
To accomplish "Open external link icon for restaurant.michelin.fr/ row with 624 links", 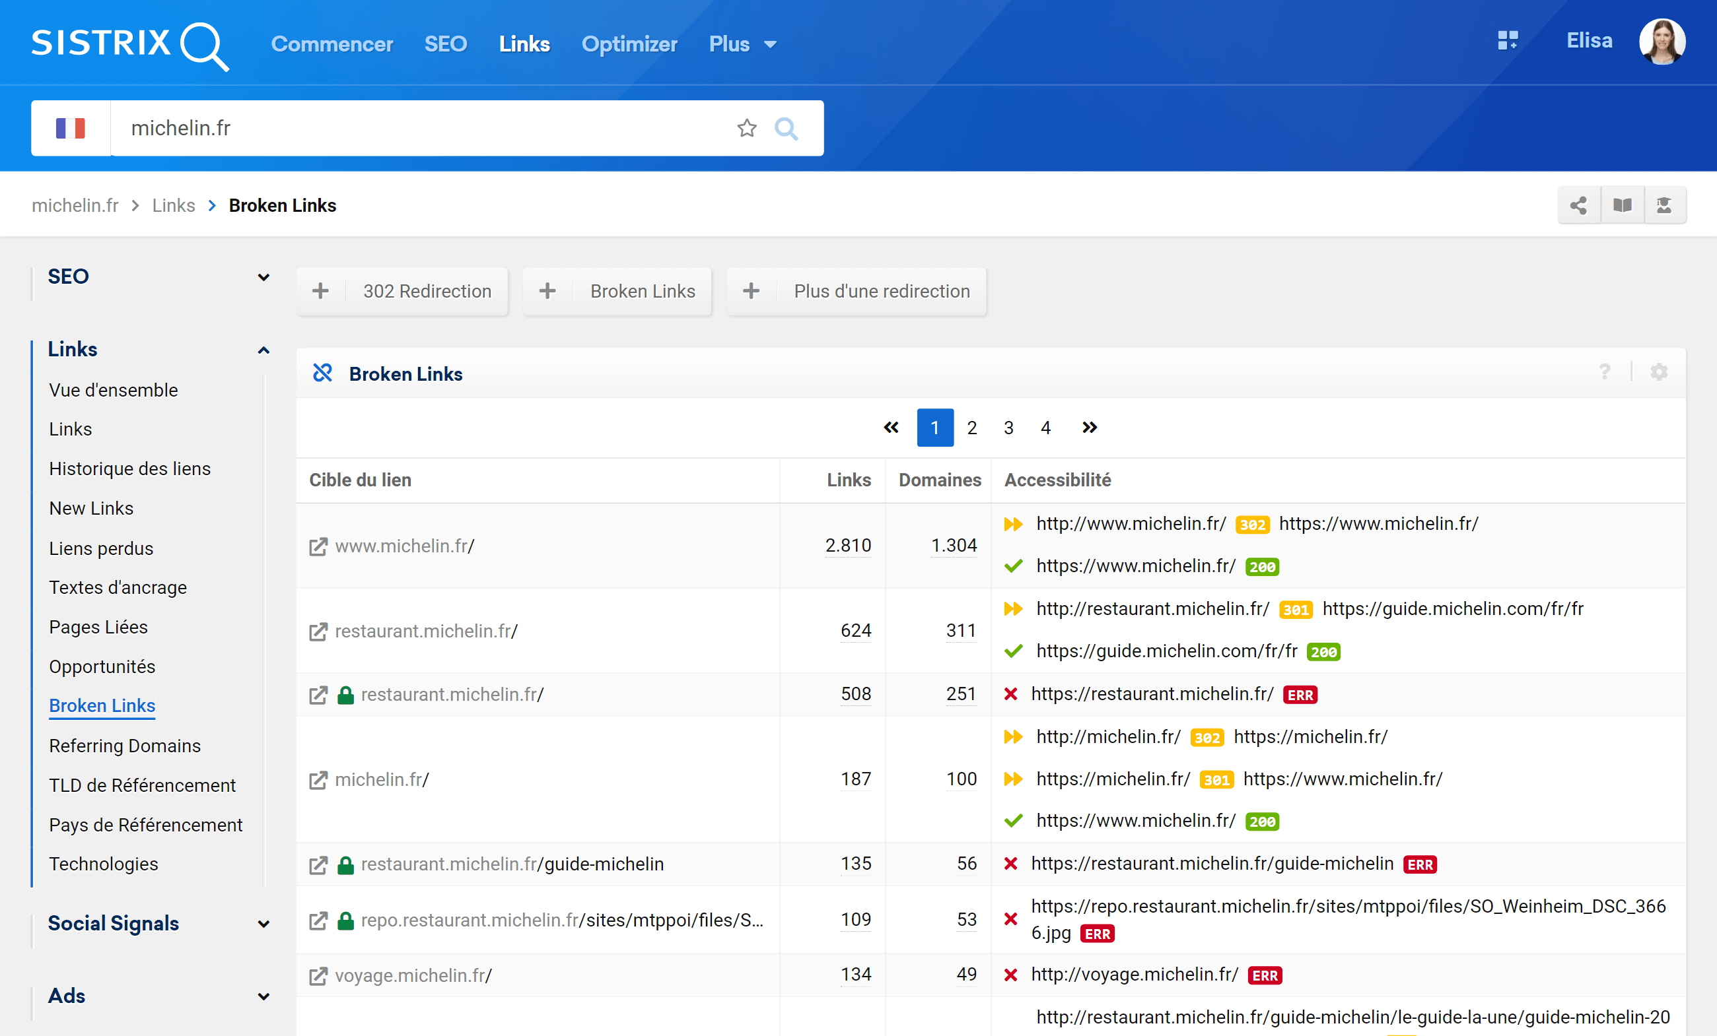I will [318, 632].
